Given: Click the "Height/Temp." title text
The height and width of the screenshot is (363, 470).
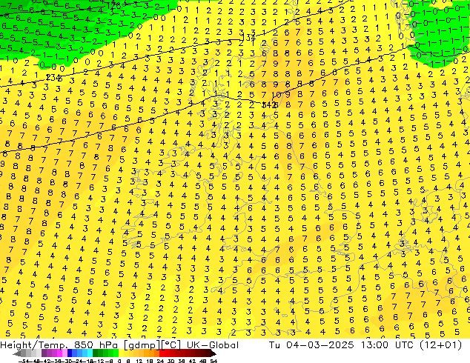Looking at the screenshot, I should click(33, 345).
